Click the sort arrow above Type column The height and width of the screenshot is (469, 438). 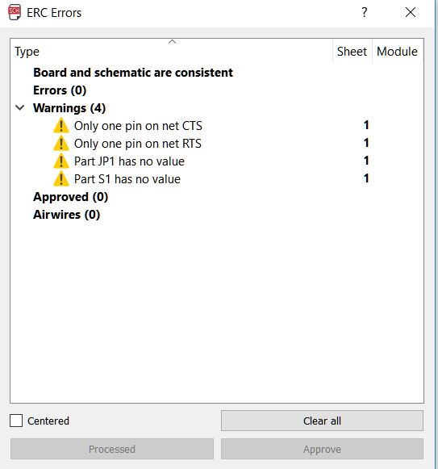click(172, 42)
